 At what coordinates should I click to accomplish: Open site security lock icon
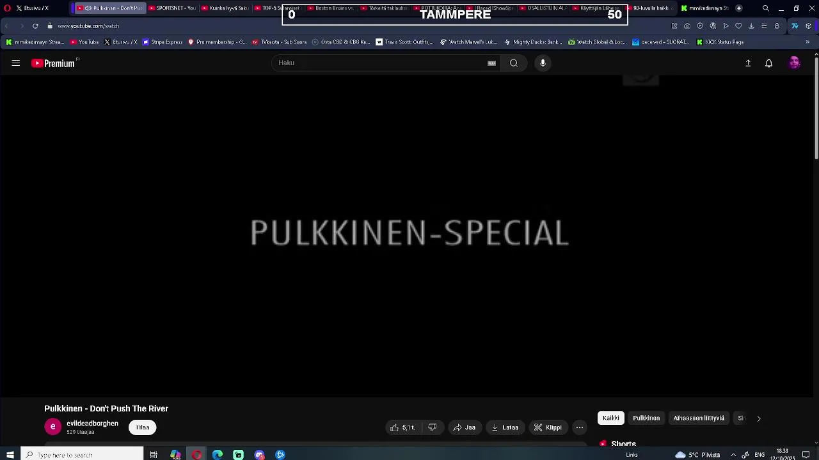pyautogui.click(x=50, y=26)
